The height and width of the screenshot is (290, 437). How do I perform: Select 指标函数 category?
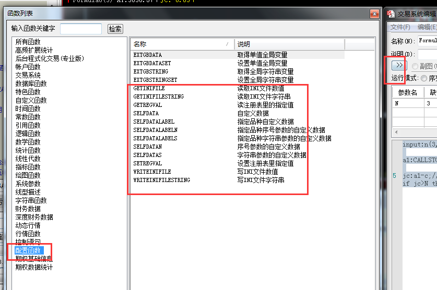(x=28, y=167)
